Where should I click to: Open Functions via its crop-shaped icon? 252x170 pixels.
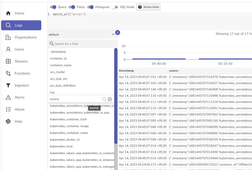coord(8,73)
